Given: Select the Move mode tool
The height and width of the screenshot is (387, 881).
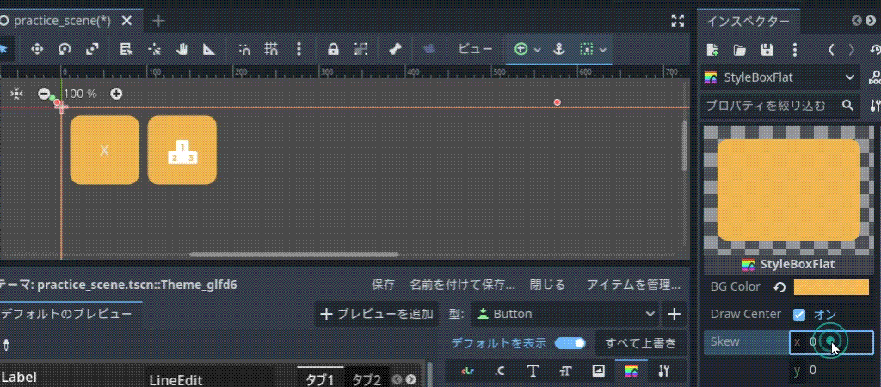Looking at the screenshot, I should coord(37,49).
